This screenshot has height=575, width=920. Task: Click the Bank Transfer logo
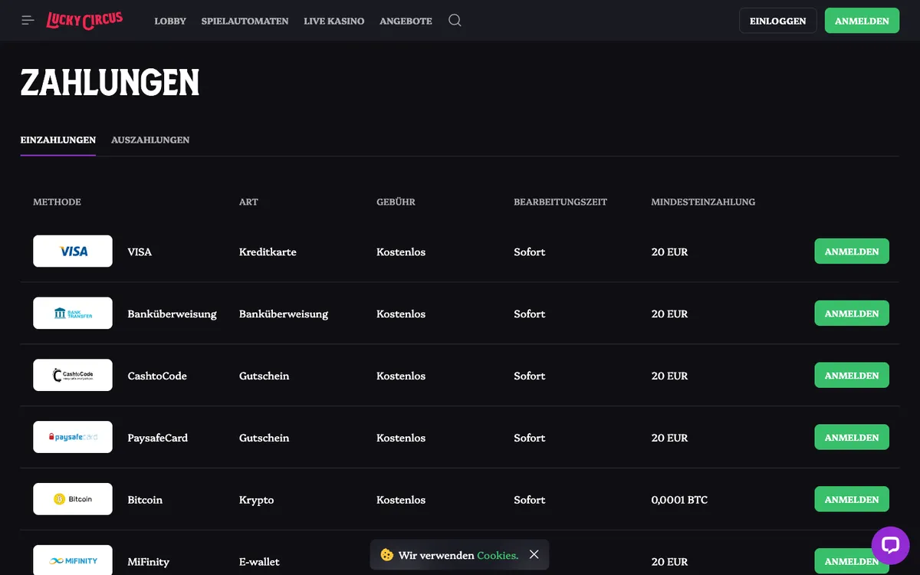click(x=73, y=314)
